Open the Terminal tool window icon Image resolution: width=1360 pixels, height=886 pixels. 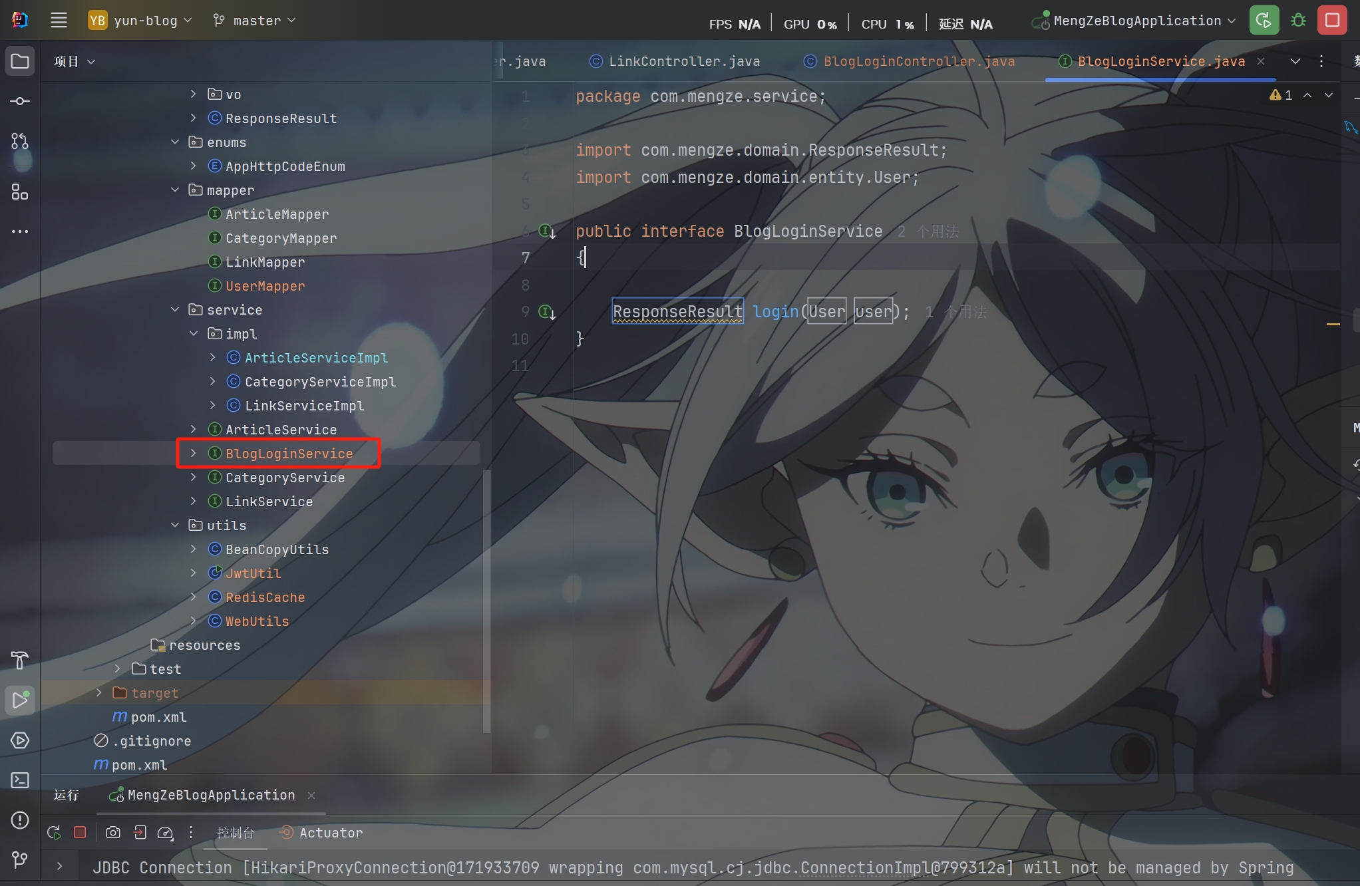click(x=20, y=780)
